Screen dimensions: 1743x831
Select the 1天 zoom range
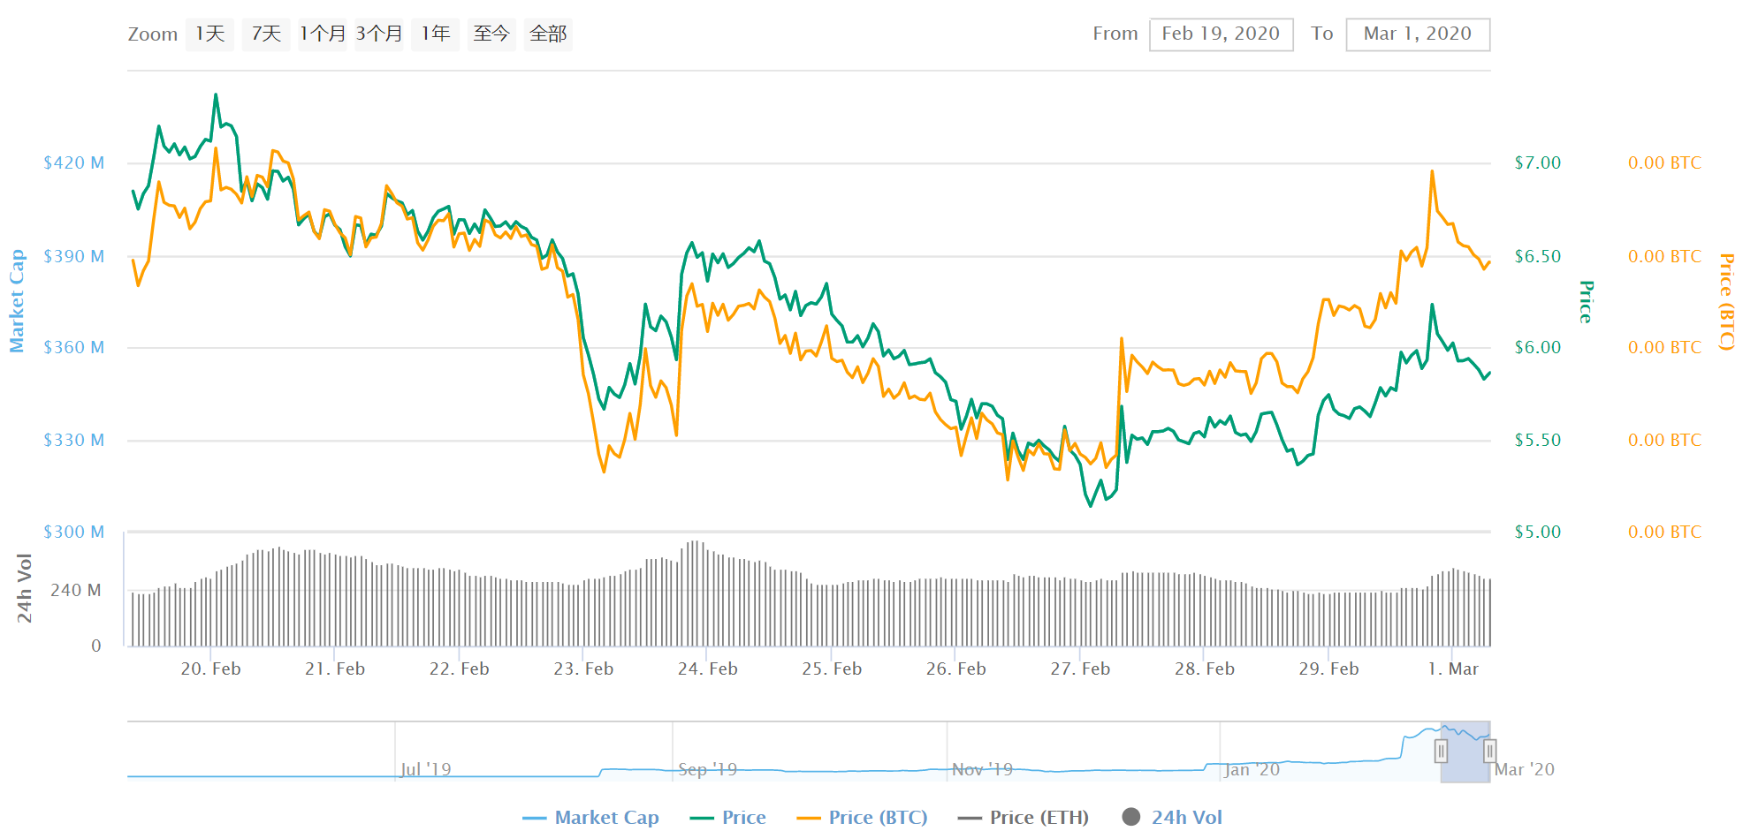tap(209, 34)
